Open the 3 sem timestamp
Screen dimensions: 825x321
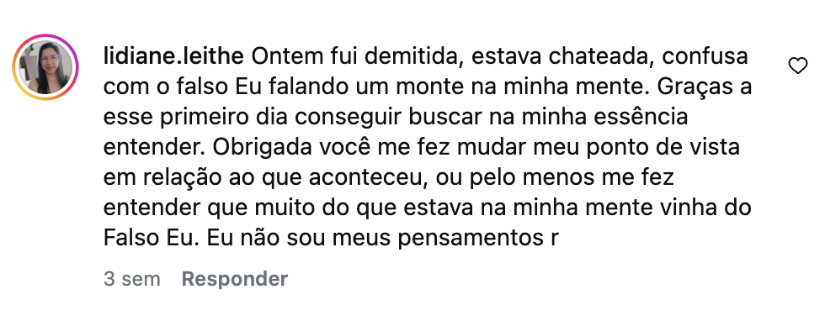(x=131, y=278)
